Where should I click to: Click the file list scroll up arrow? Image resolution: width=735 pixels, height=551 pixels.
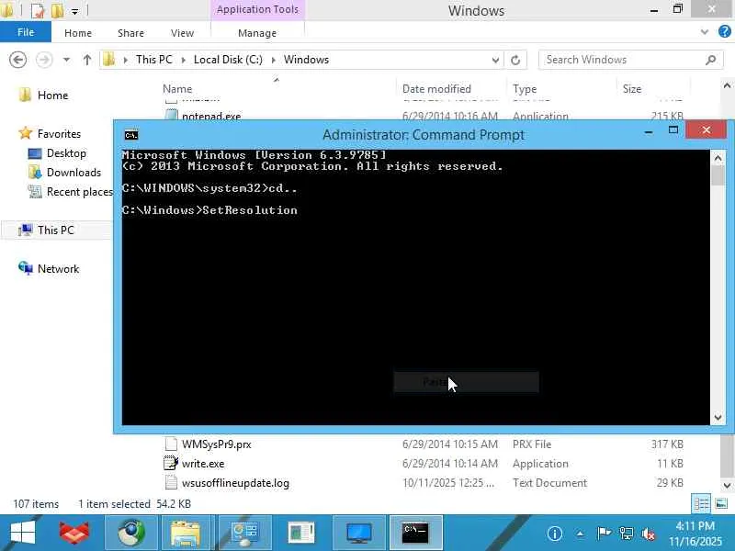tap(727, 86)
